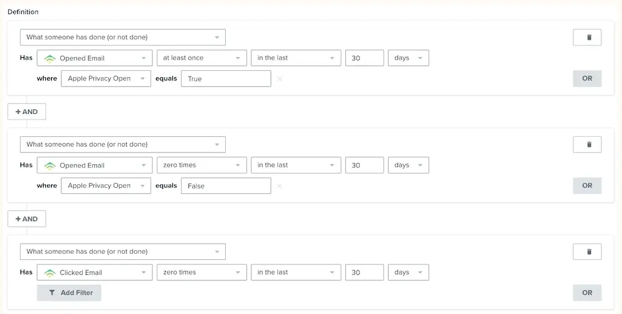Image resolution: width=622 pixels, height=314 pixels.
Task: Remove the Apple Privacy Open equals True filter
Action: click(x=279, y=79)
